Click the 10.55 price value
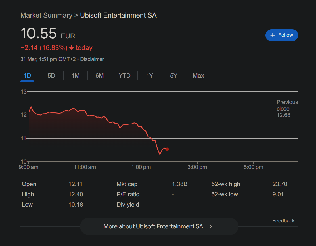 [x=39, y=33]
